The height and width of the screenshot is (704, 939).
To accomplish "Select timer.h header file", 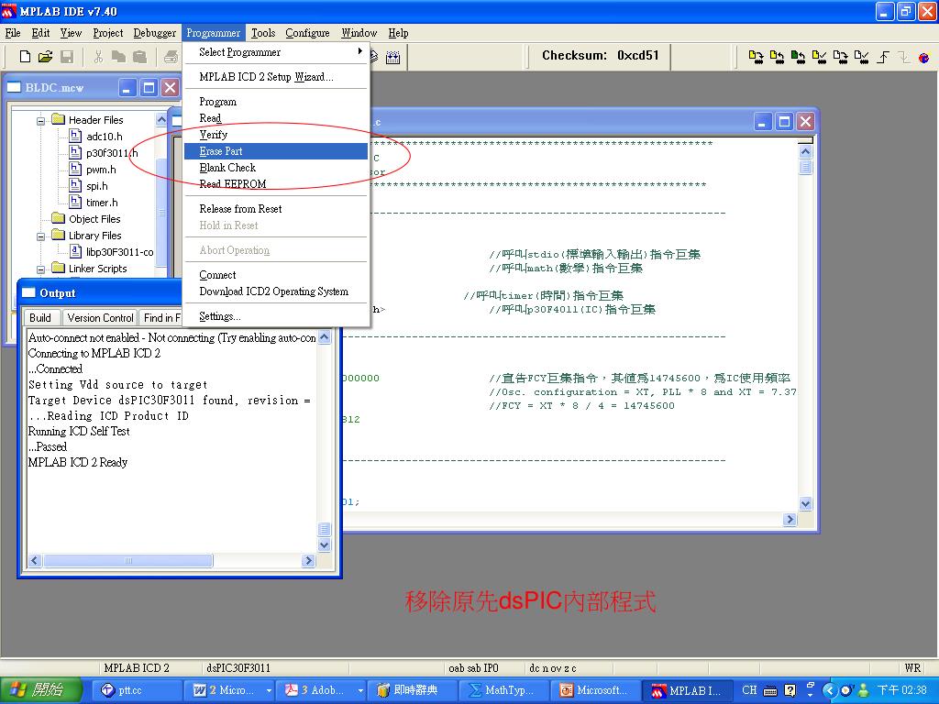I will 102,203.
